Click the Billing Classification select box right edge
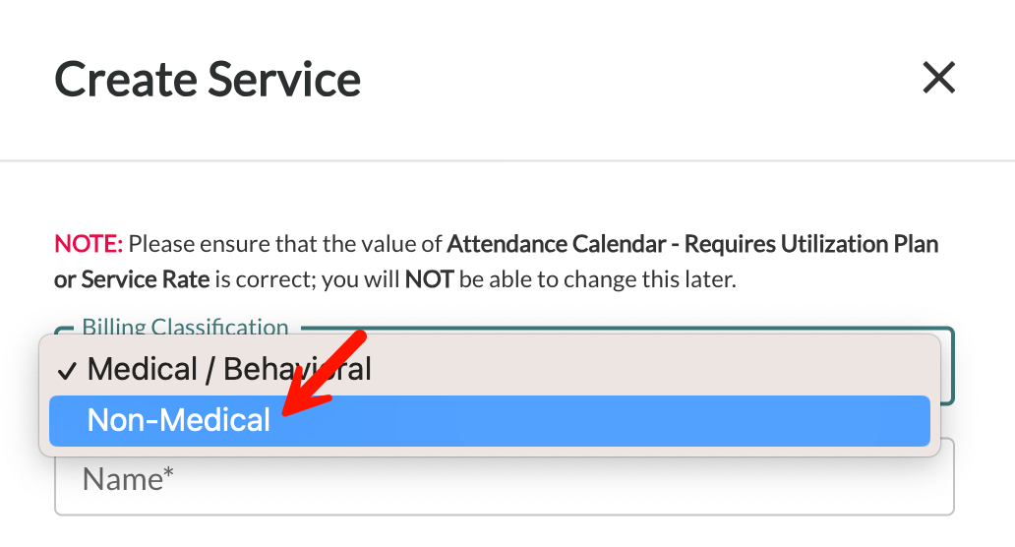 946,366
